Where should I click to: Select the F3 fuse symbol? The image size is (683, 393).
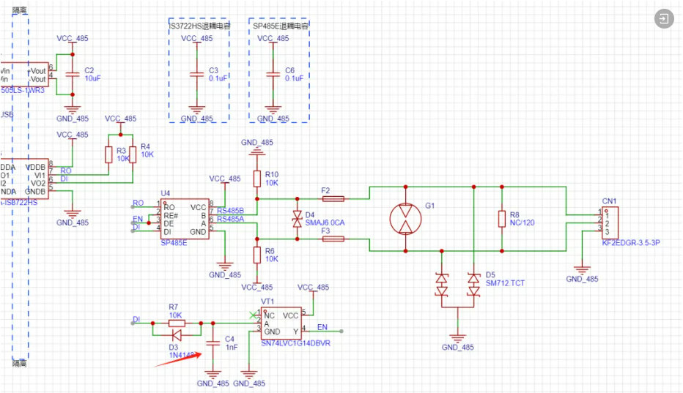click(x=333, y=239)
